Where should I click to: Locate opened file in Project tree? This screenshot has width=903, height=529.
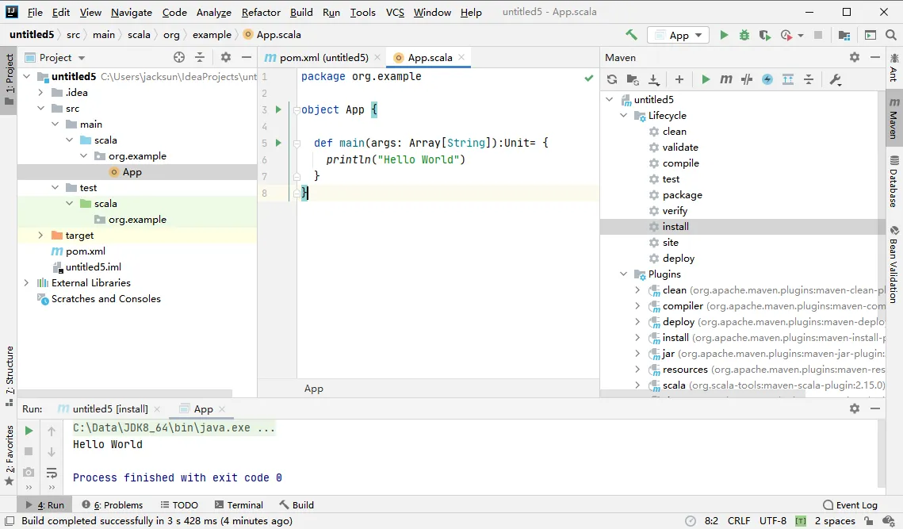coord(179,57)
